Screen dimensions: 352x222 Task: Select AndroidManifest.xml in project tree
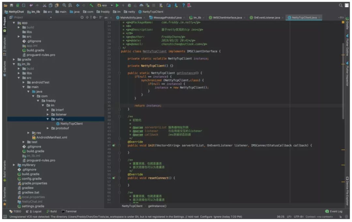tap(51, 138)
